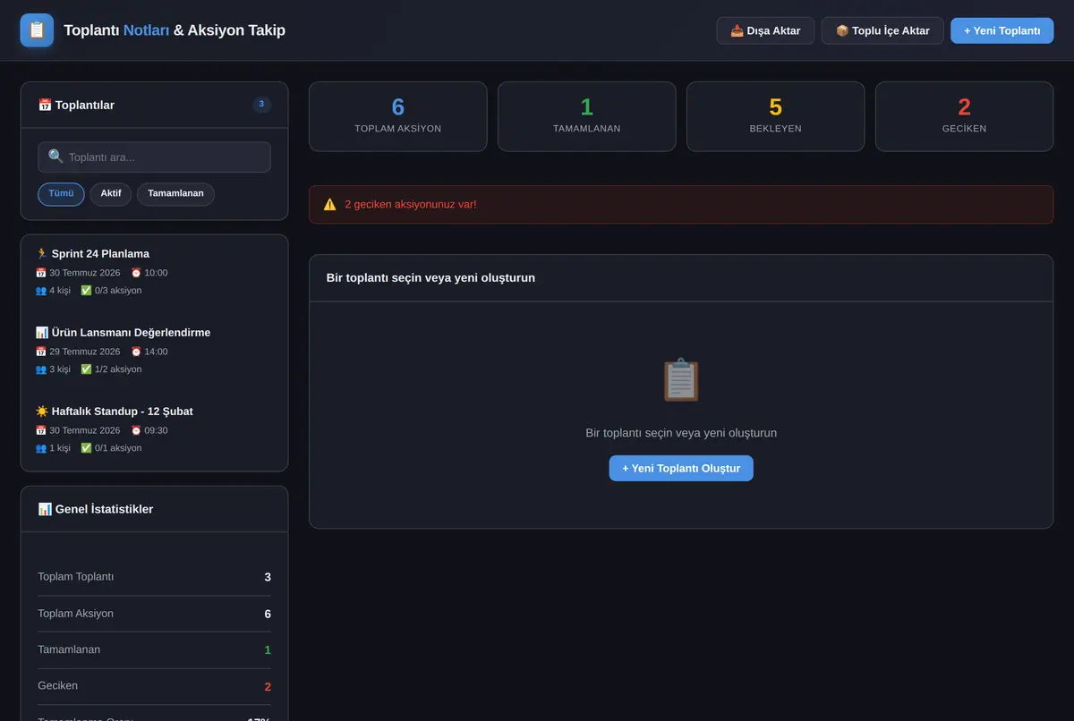Image resolution: width=1074 pixels, height=721 pixels.
Task: Click the Geciken row in Genel İstatistikler
Action: [x=154, y=686]
